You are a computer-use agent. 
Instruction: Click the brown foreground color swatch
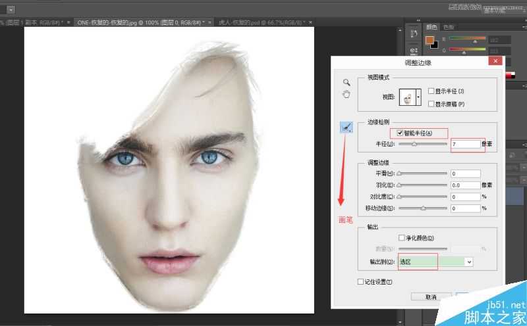(x=430, y=39)
